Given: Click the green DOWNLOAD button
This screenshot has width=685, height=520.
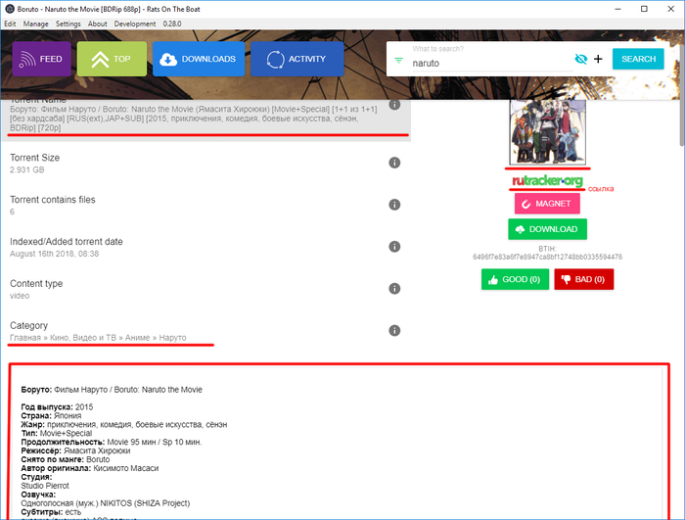Looking at the screenshot, I should 547,229.
